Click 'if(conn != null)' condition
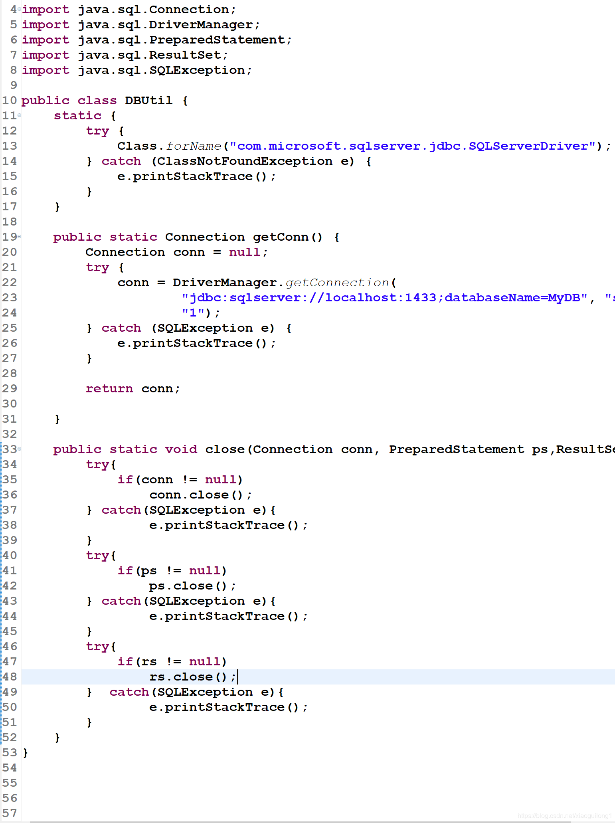 pyautogui.click(x=180, y=480)
